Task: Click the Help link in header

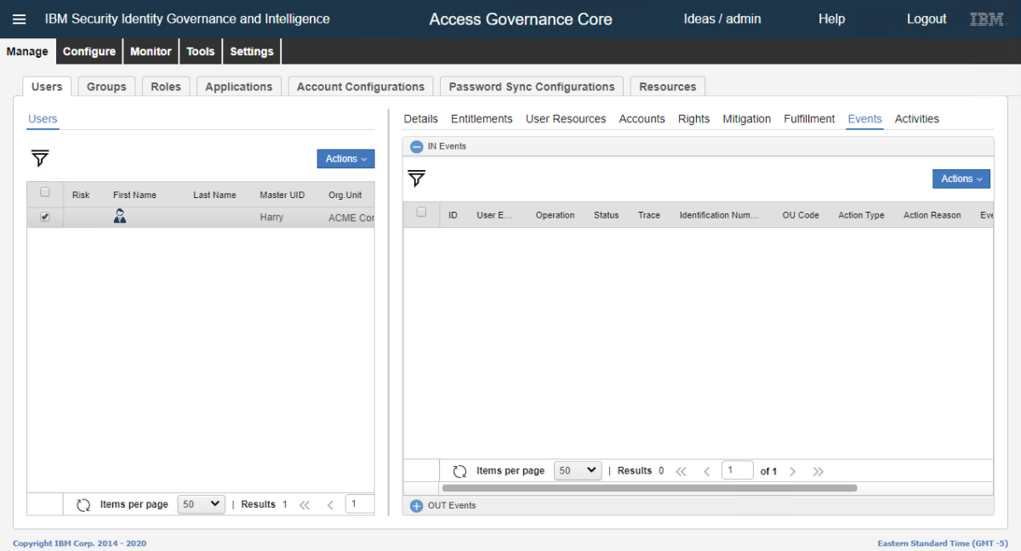Action: coord(831,19)
